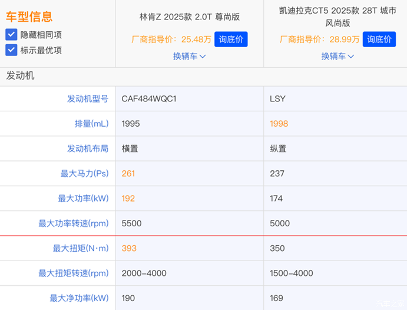Image resolution: width=407 pixels, height=310 pixels.
Task: Click 询底价 button for 凯迪拉克CT5
Action: [379, 39]
